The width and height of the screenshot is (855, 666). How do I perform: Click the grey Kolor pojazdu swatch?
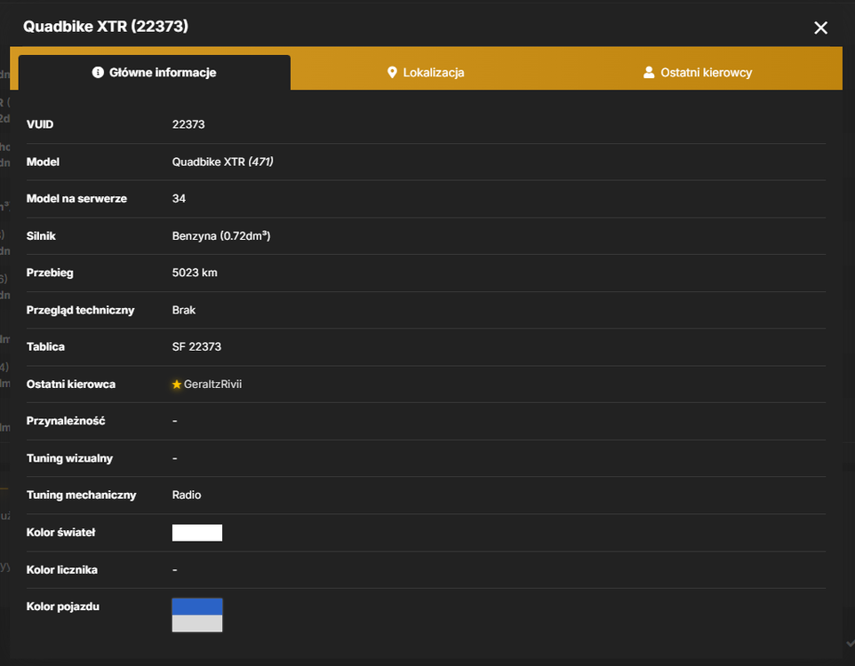click(x=197, y=623)
